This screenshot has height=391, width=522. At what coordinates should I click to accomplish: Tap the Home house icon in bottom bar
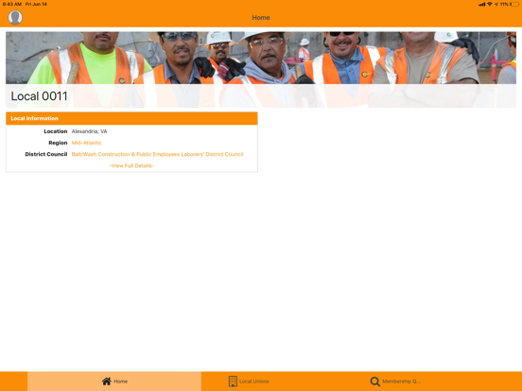click(107, 382)
